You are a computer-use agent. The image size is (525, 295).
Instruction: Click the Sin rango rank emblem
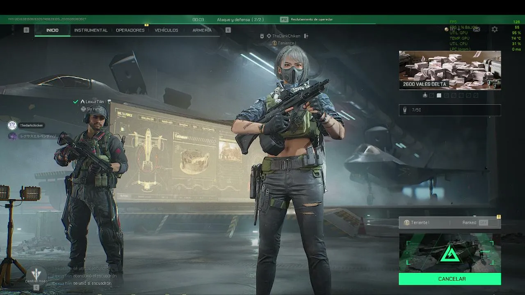tap(83, 109)
